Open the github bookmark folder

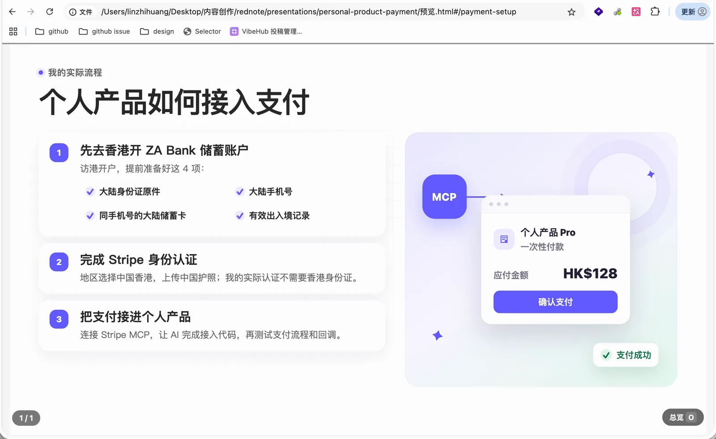[52, 31]
